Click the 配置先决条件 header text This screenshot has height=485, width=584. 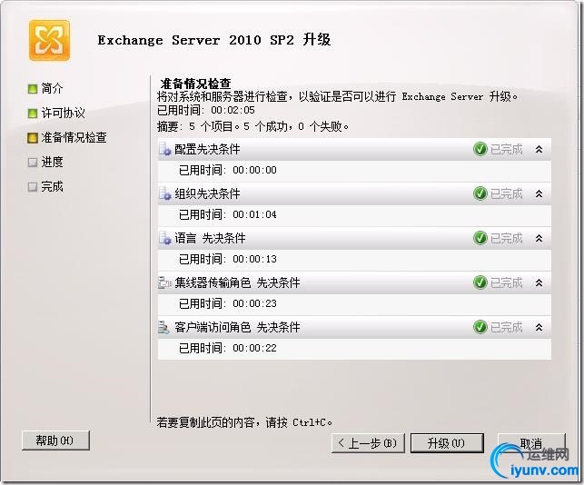(207, 149)
